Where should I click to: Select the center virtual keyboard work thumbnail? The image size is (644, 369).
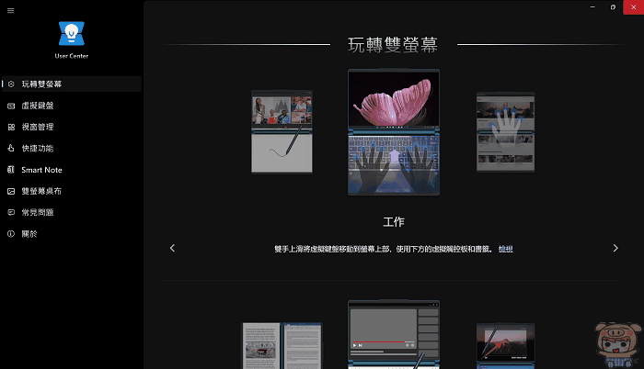click(393, 132)
